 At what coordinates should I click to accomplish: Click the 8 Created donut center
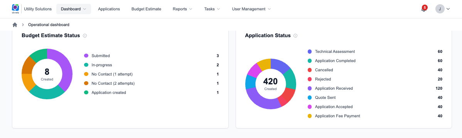pyautogui.click(x=47, y=74)
